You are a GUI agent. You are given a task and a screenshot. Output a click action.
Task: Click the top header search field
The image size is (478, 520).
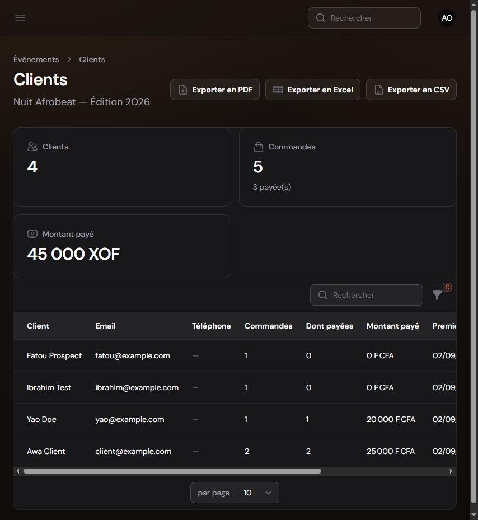(364, 18)
